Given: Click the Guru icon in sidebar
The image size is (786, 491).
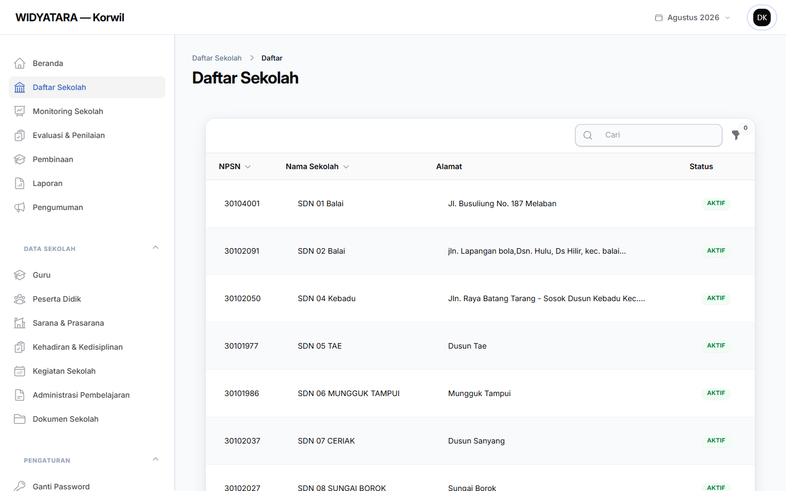Looking at the screenshot, I should (x=20, y=275).
